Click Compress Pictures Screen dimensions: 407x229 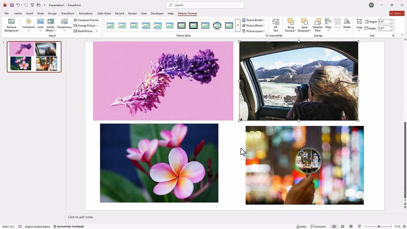pos(86,20)
